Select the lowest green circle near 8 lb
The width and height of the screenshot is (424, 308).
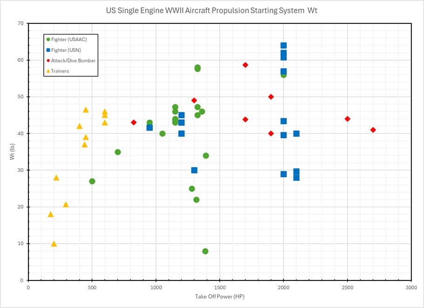(x=205, y=251)
